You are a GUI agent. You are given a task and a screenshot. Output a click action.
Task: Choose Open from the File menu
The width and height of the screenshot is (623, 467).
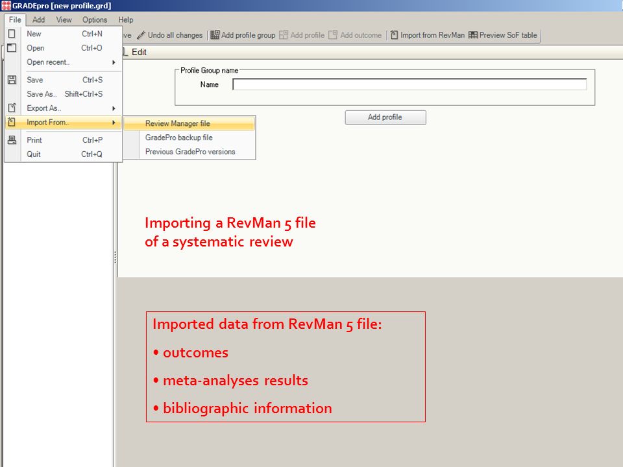pos(64,47)
